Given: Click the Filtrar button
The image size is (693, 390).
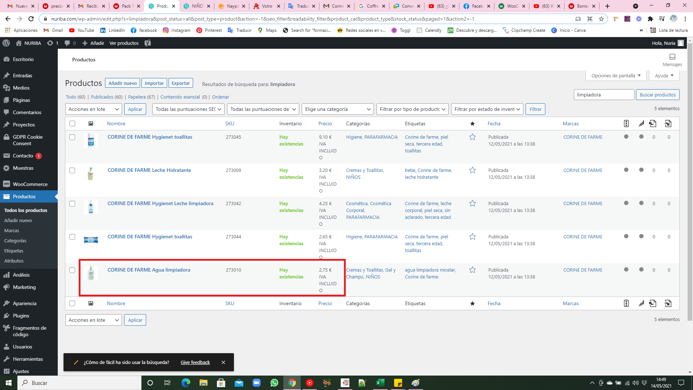Looking at the screenshot, I should (535, 109).
